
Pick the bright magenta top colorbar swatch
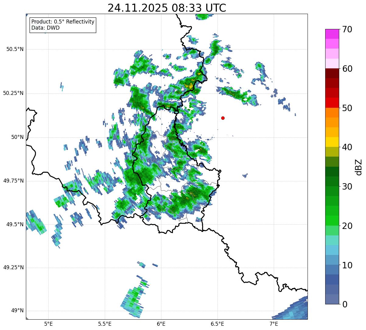pos(332,34)
